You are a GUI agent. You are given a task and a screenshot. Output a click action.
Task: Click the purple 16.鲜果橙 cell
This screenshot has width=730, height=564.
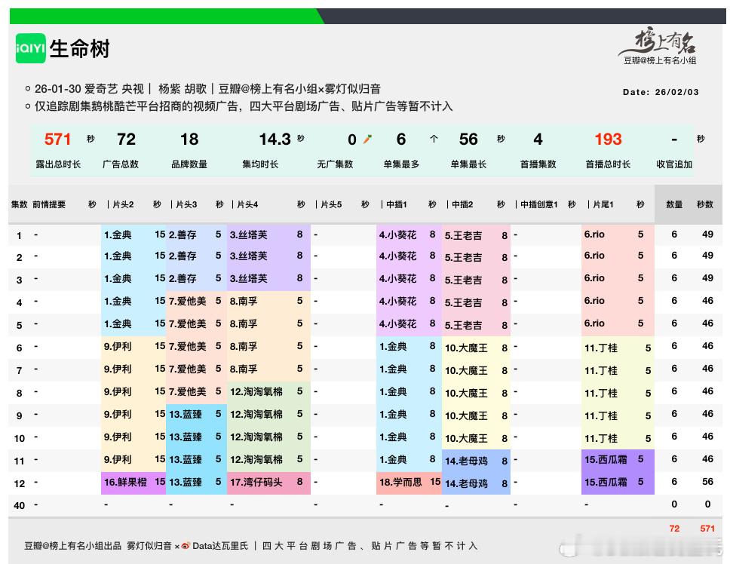point(125,482)
